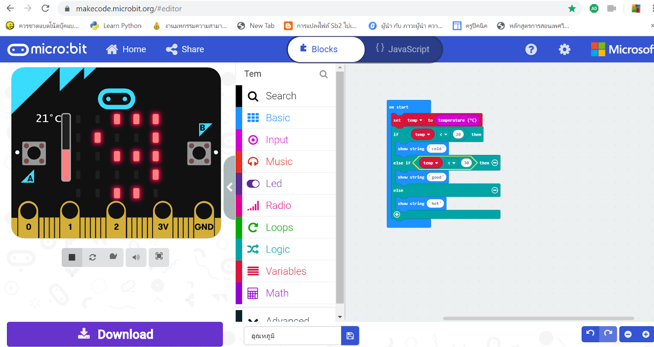Viewport: 654px width, 347px height.
Task: Open the Help menu question-mark icon
Action: click(x=531, y=49)
